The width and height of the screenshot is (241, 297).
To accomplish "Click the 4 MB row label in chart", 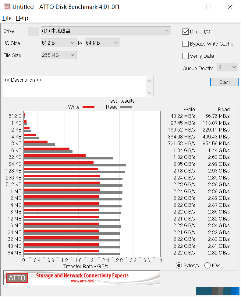I will coord(16,205).
